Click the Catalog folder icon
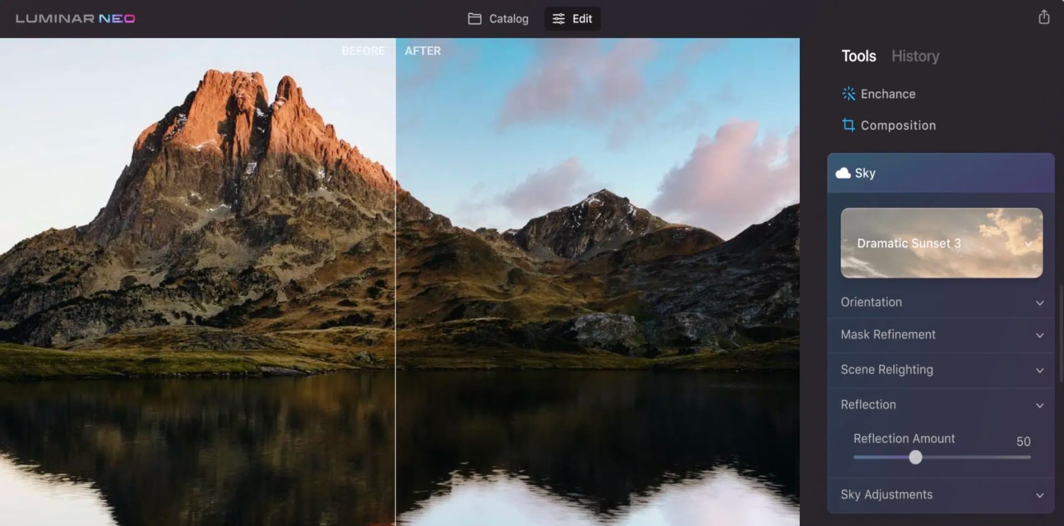1064x526 pixels. 474,18
